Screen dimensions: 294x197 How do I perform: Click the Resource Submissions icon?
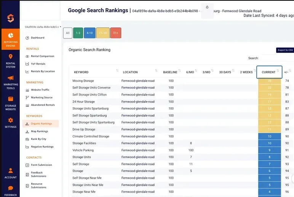[27, 186]
